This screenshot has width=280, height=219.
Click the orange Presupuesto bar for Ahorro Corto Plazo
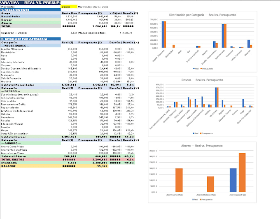pos(179,180)
